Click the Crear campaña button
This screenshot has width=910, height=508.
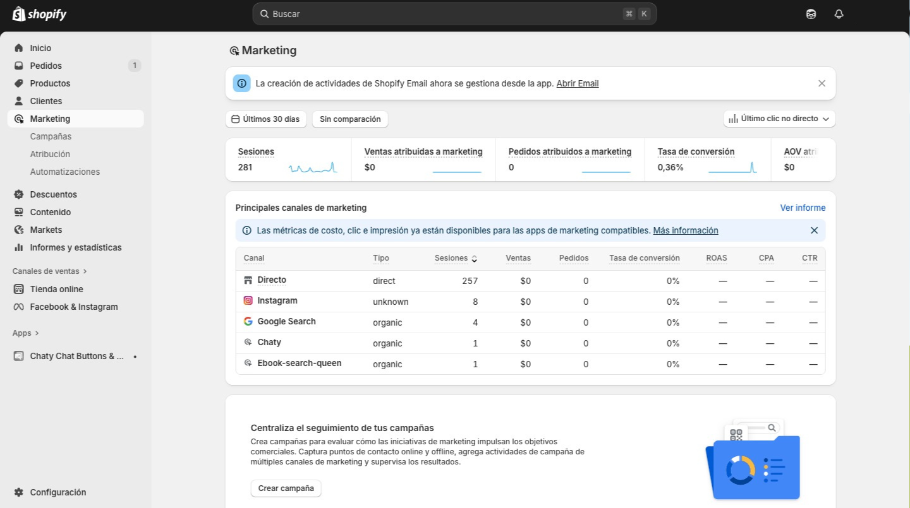(x=286, y=488)
